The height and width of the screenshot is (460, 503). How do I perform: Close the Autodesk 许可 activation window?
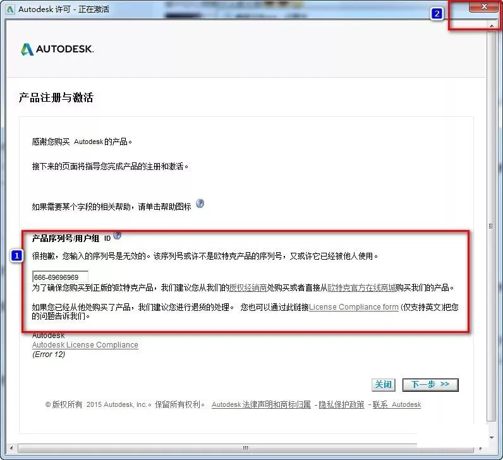484,6
